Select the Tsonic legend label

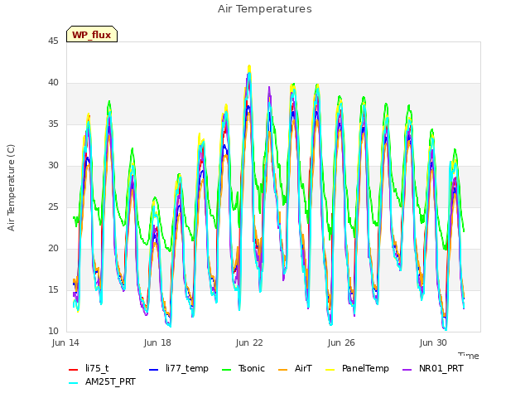(252, 368)
